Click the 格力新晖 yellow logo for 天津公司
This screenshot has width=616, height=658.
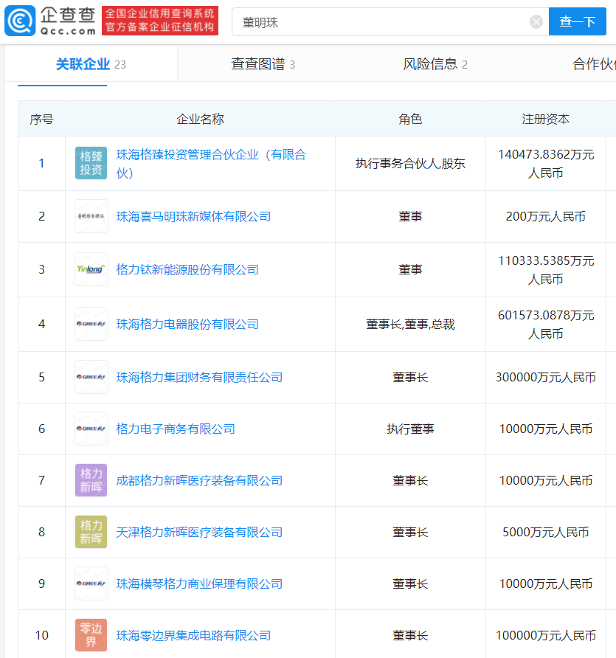pyautogui.click(x=91, y=532)
